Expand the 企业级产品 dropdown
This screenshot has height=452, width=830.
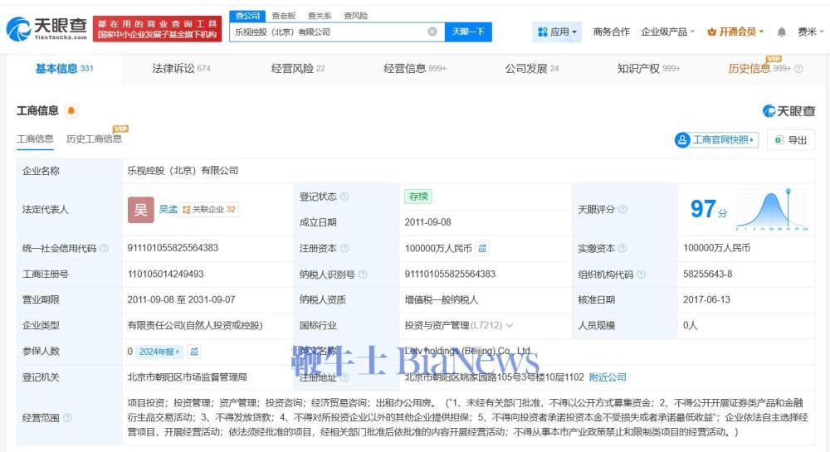pyautogui.click(x=668, y=32)
